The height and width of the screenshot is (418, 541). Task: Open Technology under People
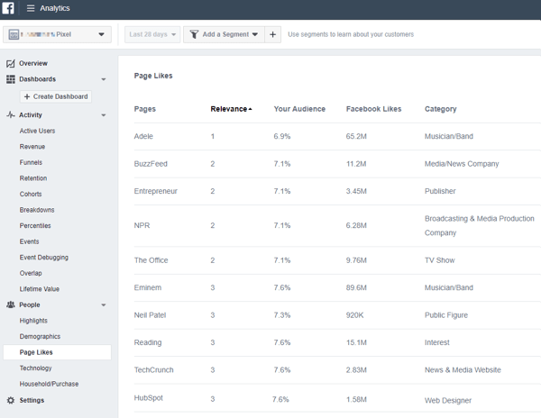(x=35, y=368)
